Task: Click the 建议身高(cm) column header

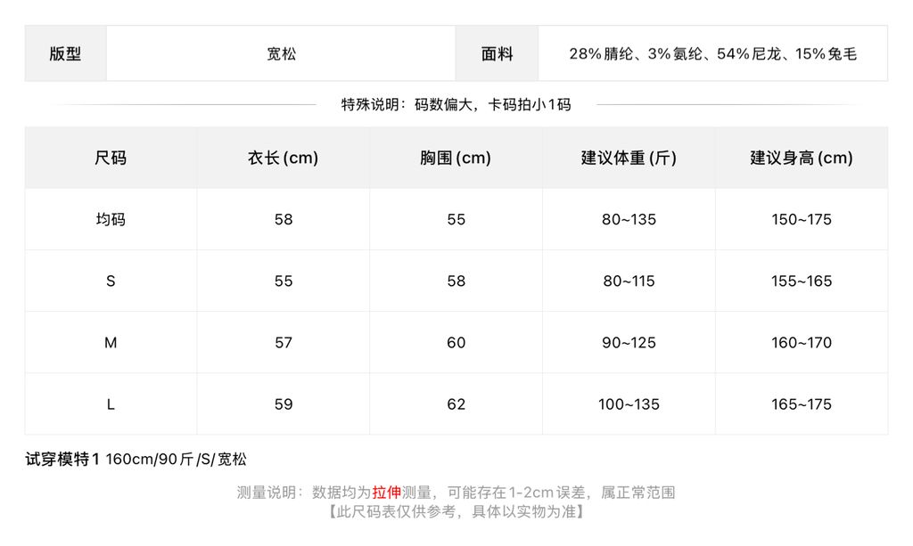Action: [x=802, y=158]
